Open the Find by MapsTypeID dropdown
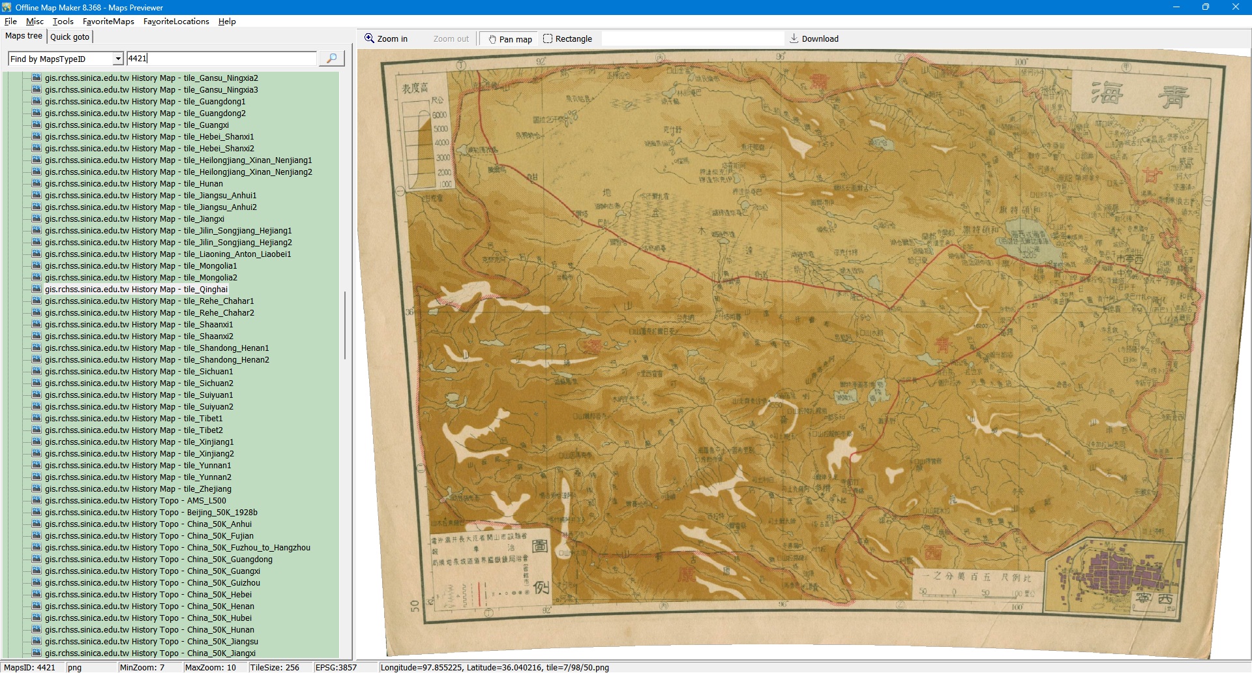The height and width of the screenshot is (673, 1252). 118,59
